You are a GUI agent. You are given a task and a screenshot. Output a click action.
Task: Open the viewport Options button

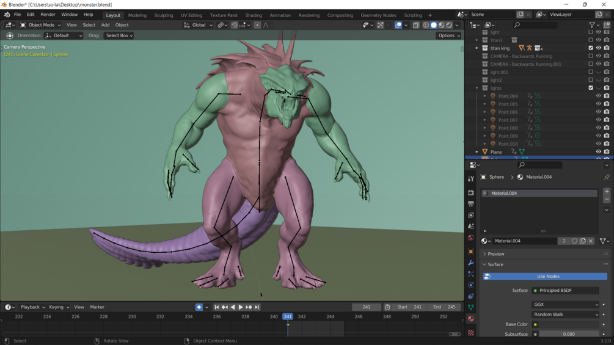pos(449,35)
